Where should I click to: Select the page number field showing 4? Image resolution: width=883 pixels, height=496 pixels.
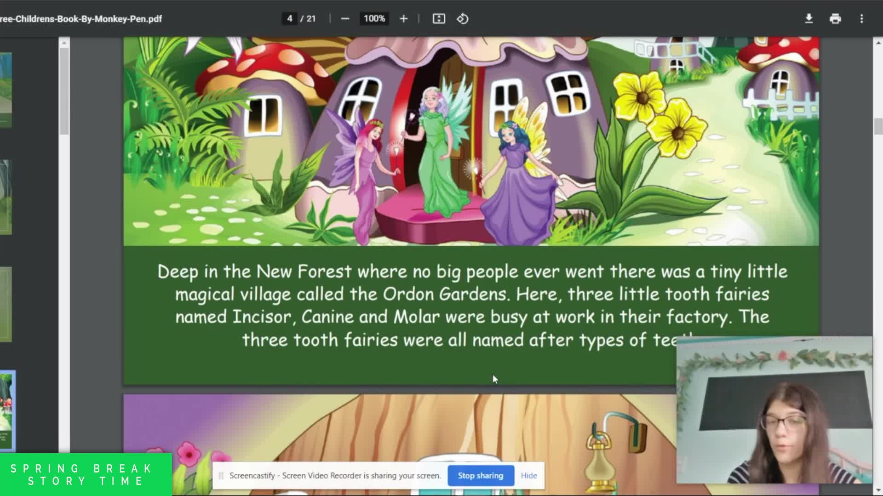tap(289, 19)
